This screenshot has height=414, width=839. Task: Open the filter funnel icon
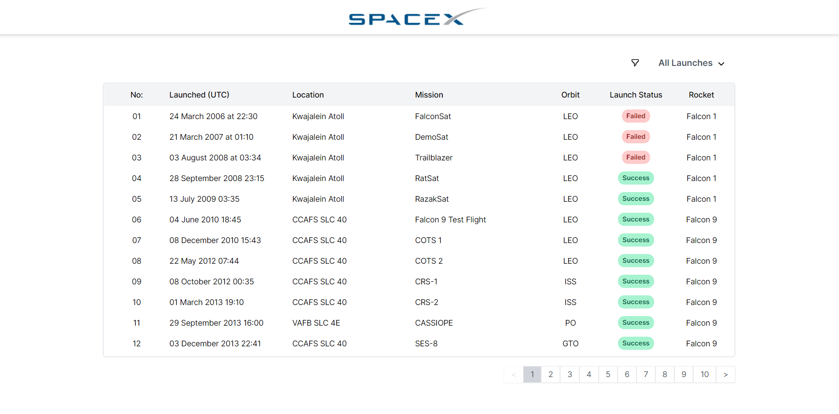coord(636,63)
